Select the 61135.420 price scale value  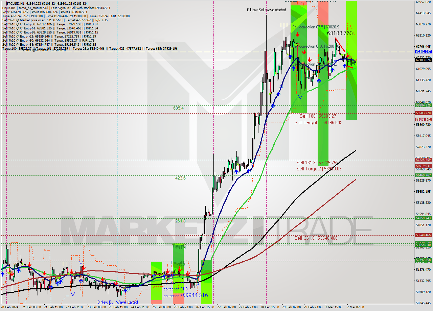423,80
